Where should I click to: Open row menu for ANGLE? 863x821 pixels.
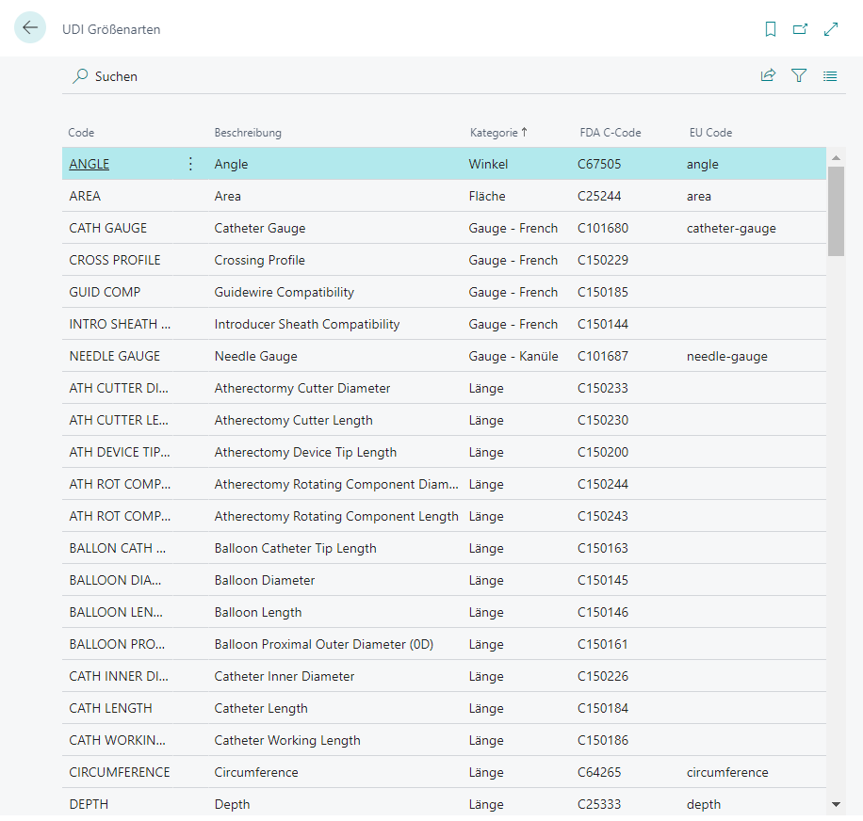coord(190,164)
